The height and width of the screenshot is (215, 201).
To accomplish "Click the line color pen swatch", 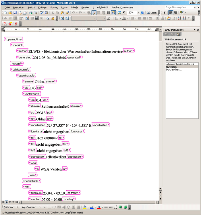I will (x=92, y=207).
